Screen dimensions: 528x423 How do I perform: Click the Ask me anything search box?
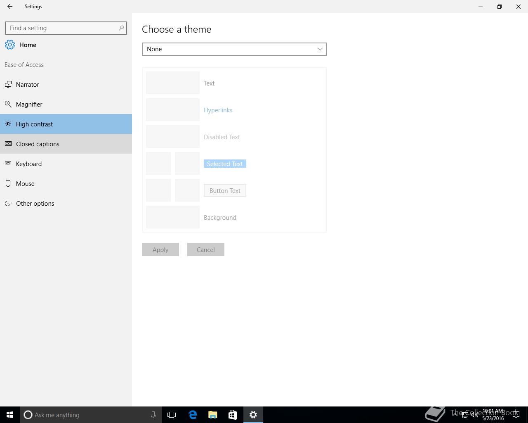click(x=90, y=415)
